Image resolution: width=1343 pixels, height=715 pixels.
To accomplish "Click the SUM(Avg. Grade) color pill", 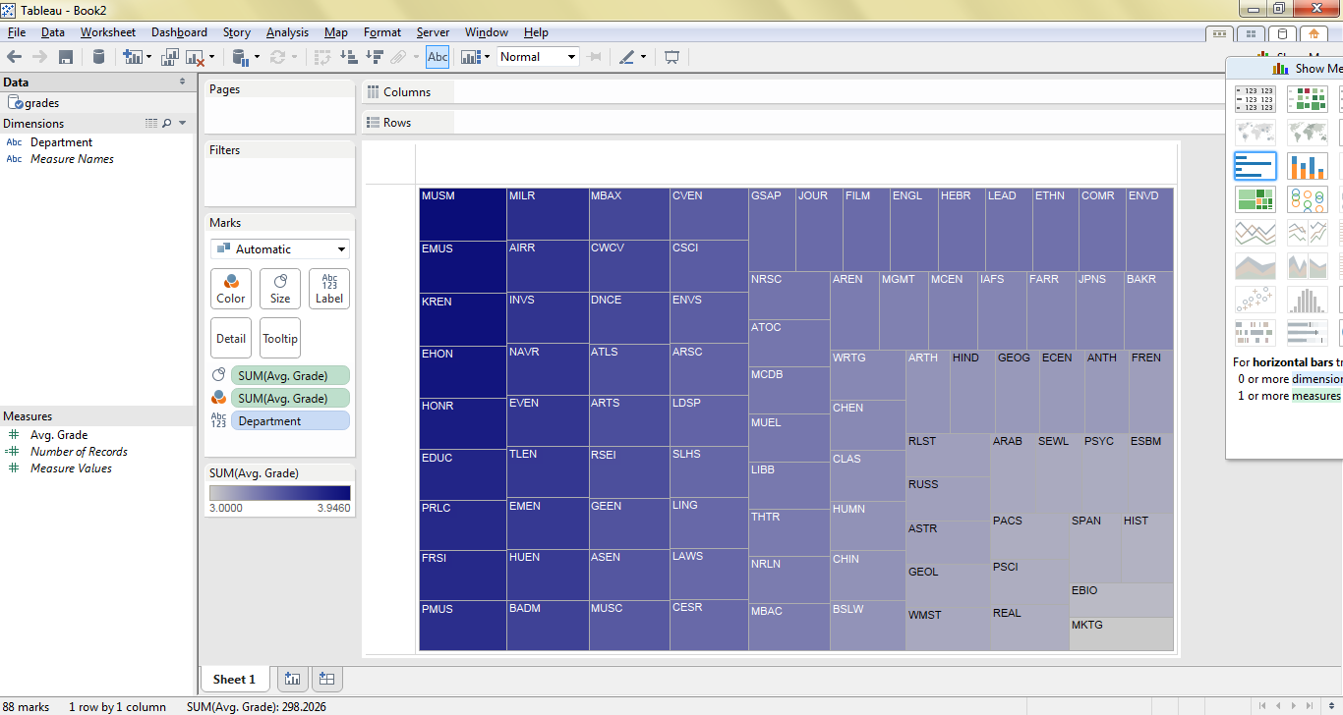I will pos(290,398).
